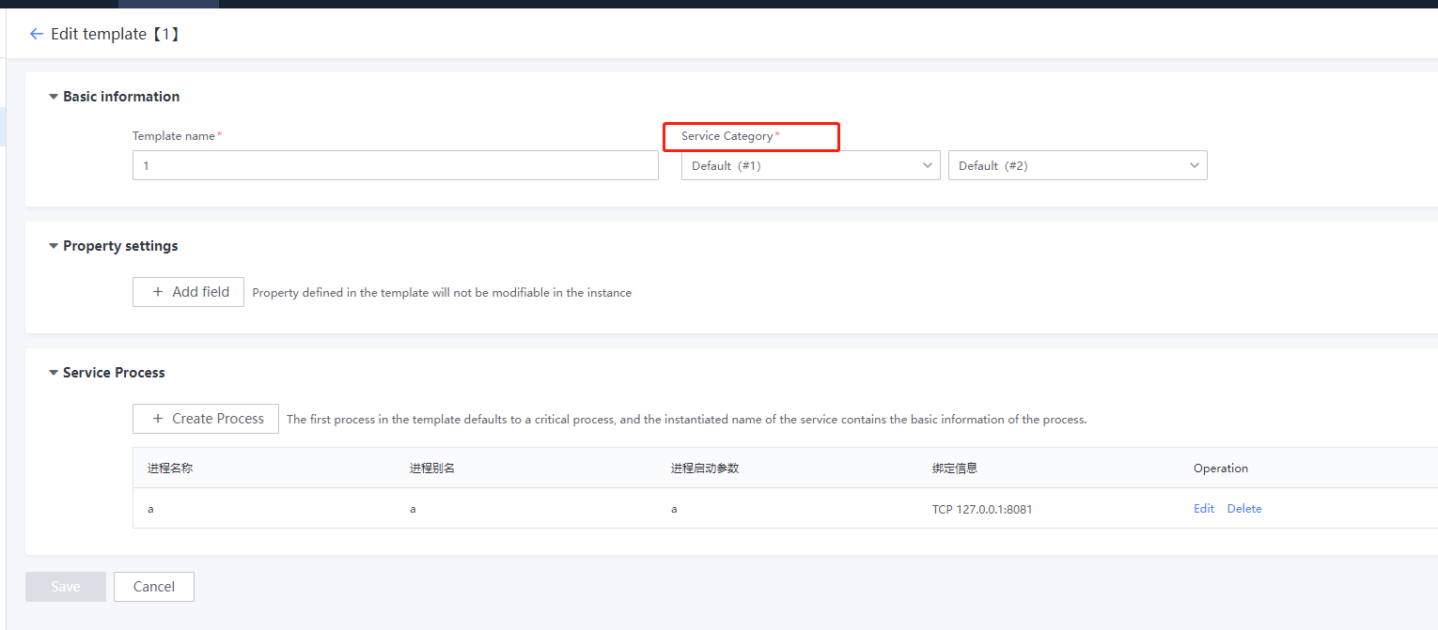Viewport: 1438px width, 630px height.
Task: Click Edit template【1】 page title
Action: 113,34
